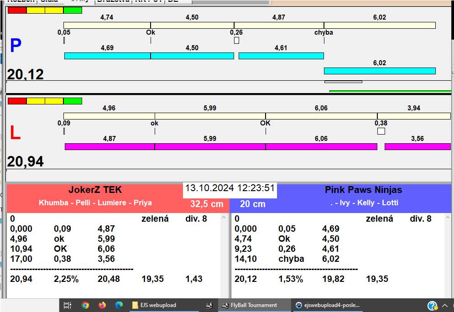Expand the system tray hidden icons

[x=445, y=305]
